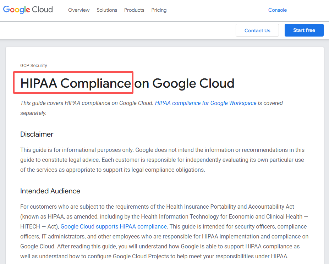Viewport: 329px width, 264px height.
Task: Click the GCP Security breadcrumb label
Action: 34,65
